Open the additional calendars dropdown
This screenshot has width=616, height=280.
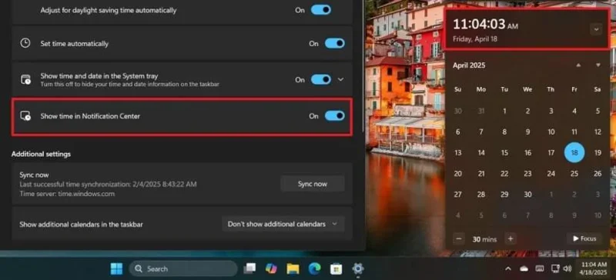(283, 224)
